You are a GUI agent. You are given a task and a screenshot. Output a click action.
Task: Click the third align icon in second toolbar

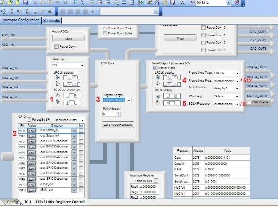coord(19,11)
